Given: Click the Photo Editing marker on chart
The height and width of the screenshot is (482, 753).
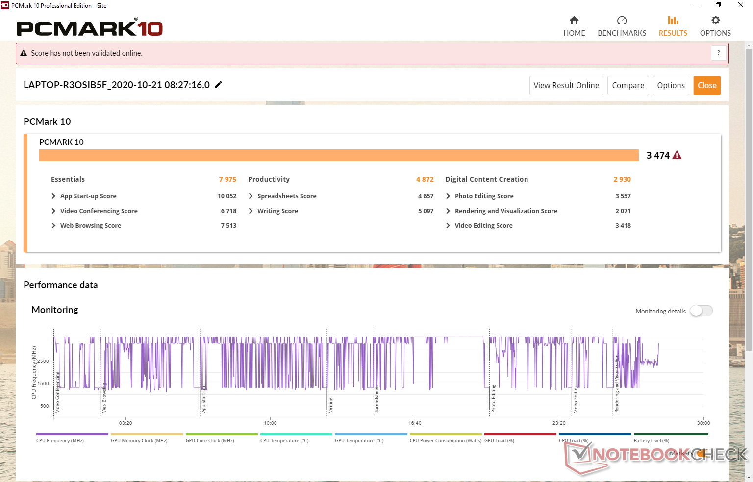Looking at the screenshot, I should tap(494, 399).
